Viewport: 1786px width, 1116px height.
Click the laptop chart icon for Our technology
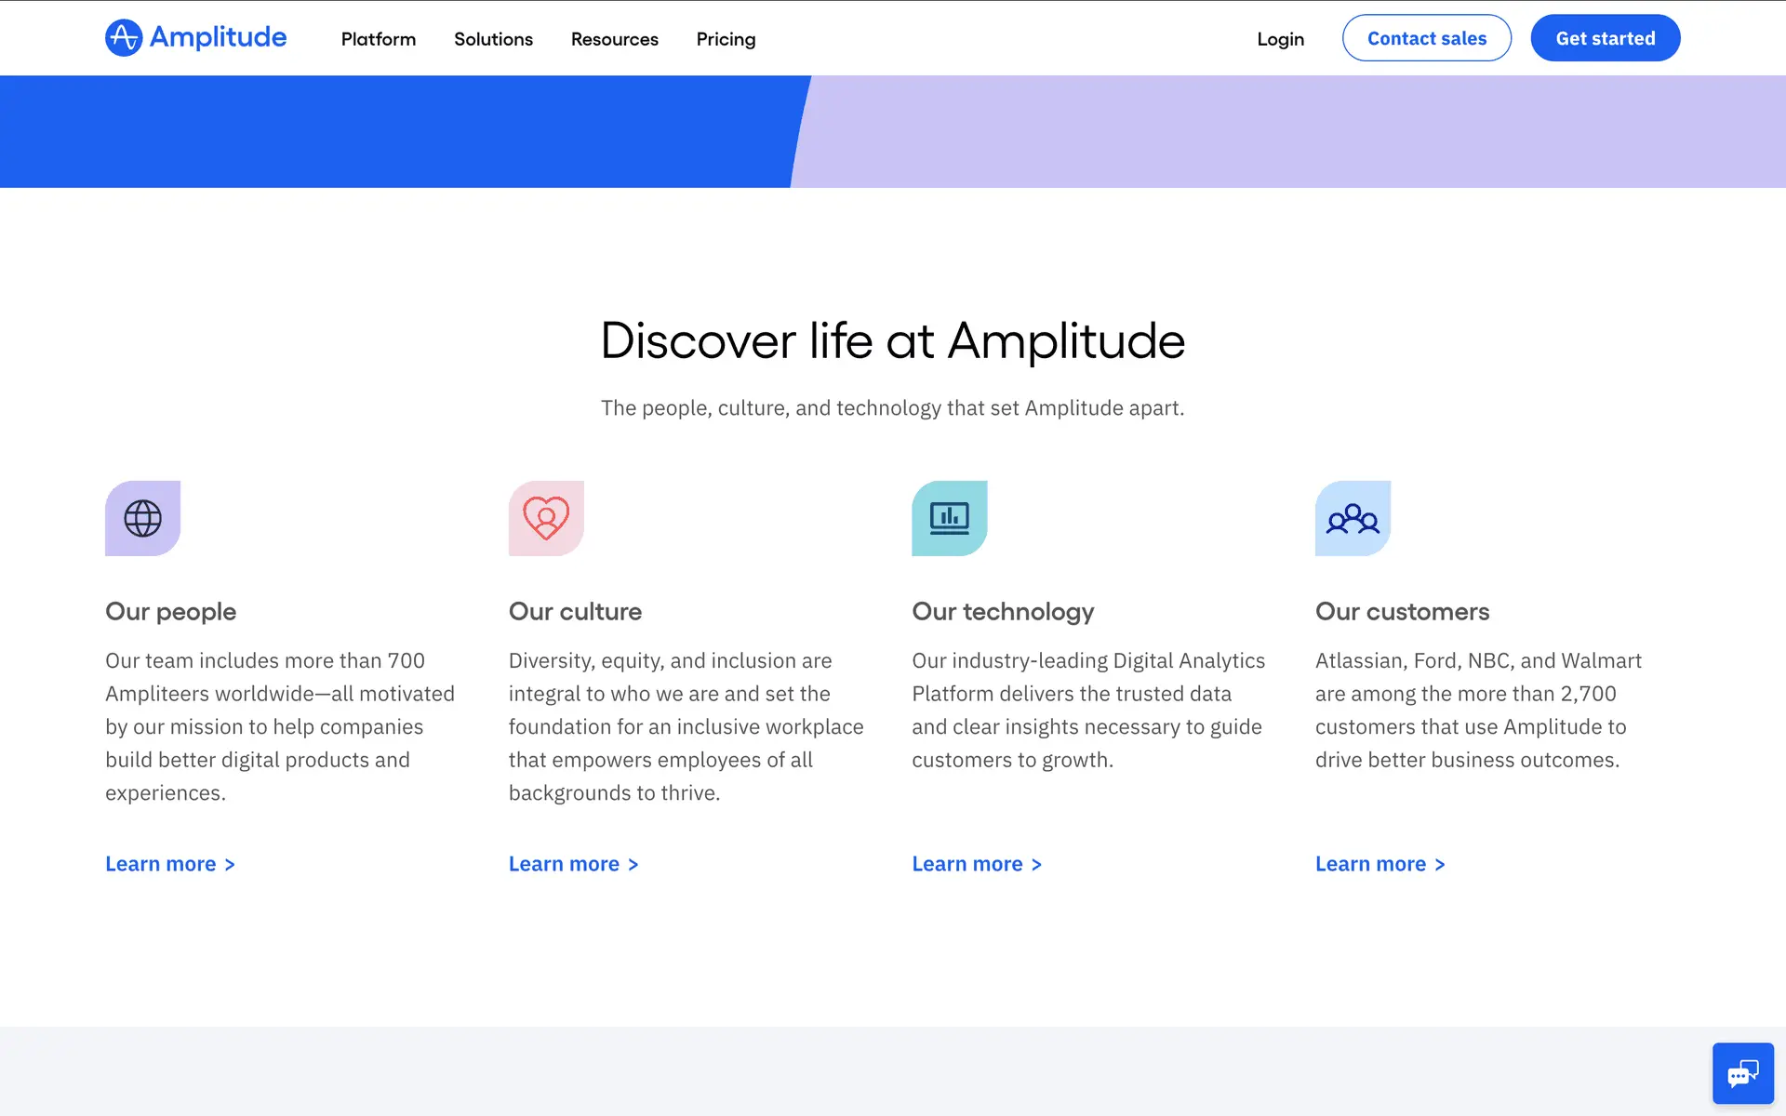pyautogui.click(x=949, y=518)
